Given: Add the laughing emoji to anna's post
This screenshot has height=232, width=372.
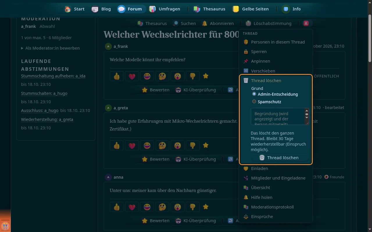Looking at the screenshot, I should [x=147, y=207].
